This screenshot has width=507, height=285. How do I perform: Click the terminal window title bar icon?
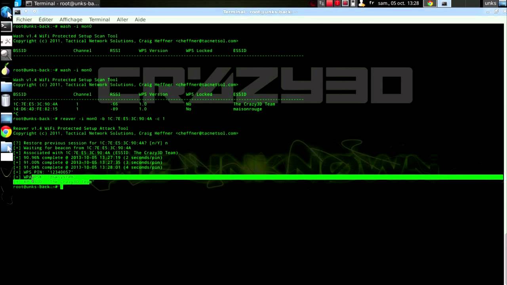[17, 12]
